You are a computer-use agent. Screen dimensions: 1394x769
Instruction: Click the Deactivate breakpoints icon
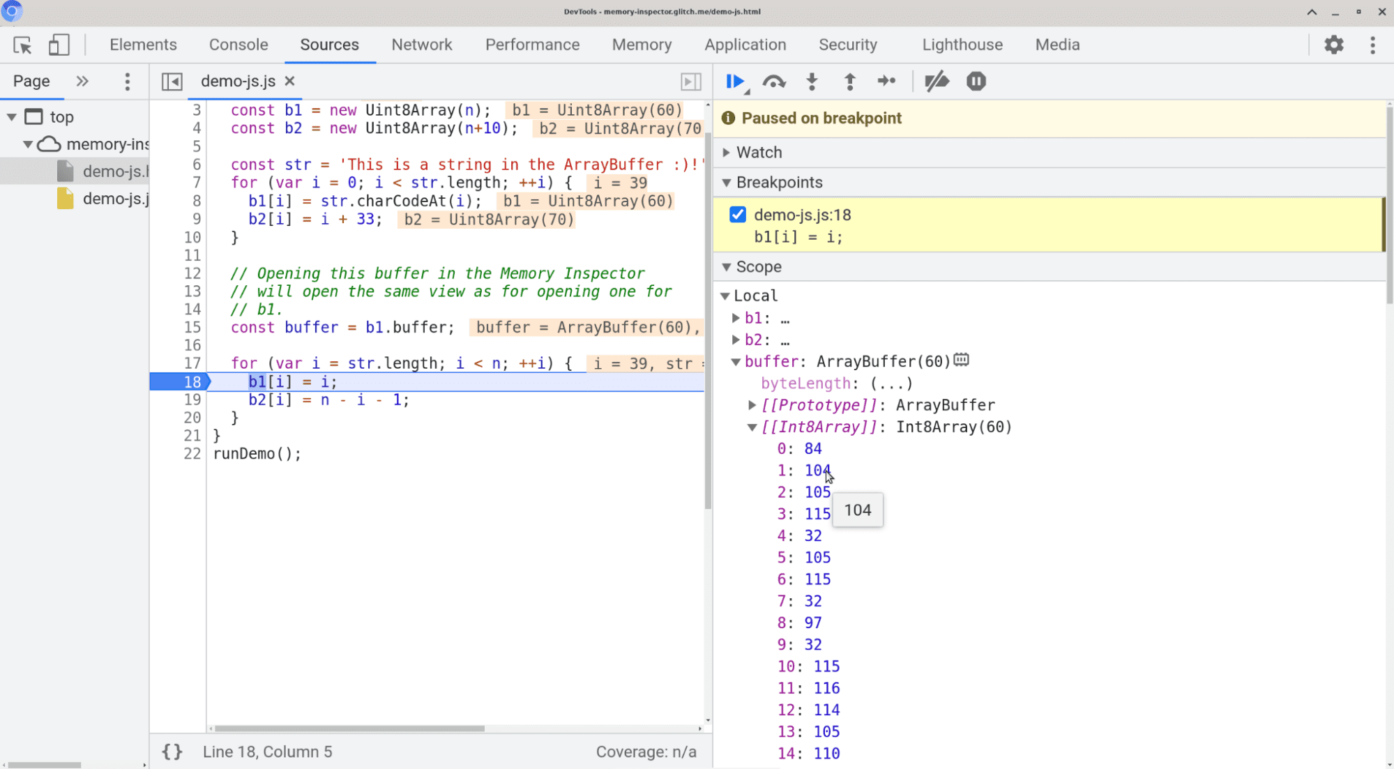936,82
